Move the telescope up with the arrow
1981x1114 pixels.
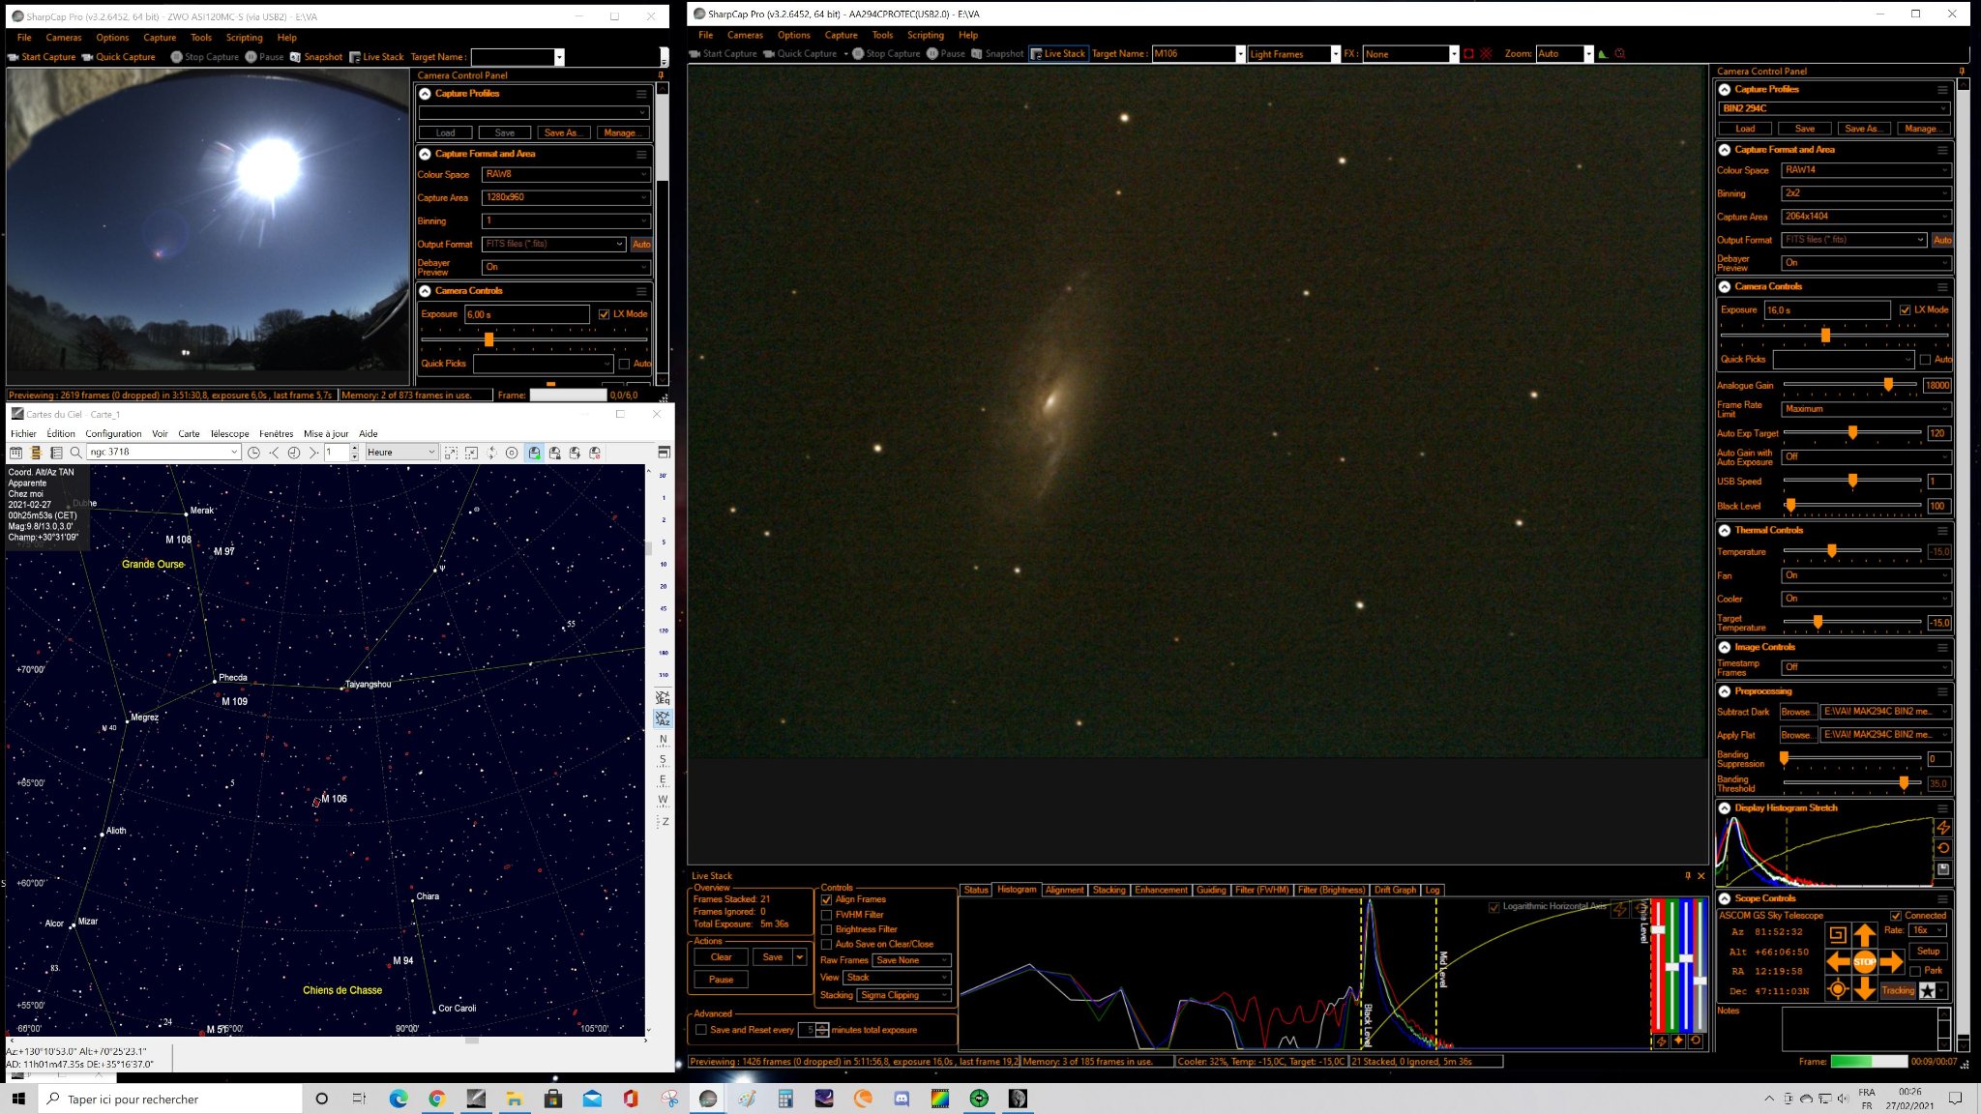tap(1864, 934)
